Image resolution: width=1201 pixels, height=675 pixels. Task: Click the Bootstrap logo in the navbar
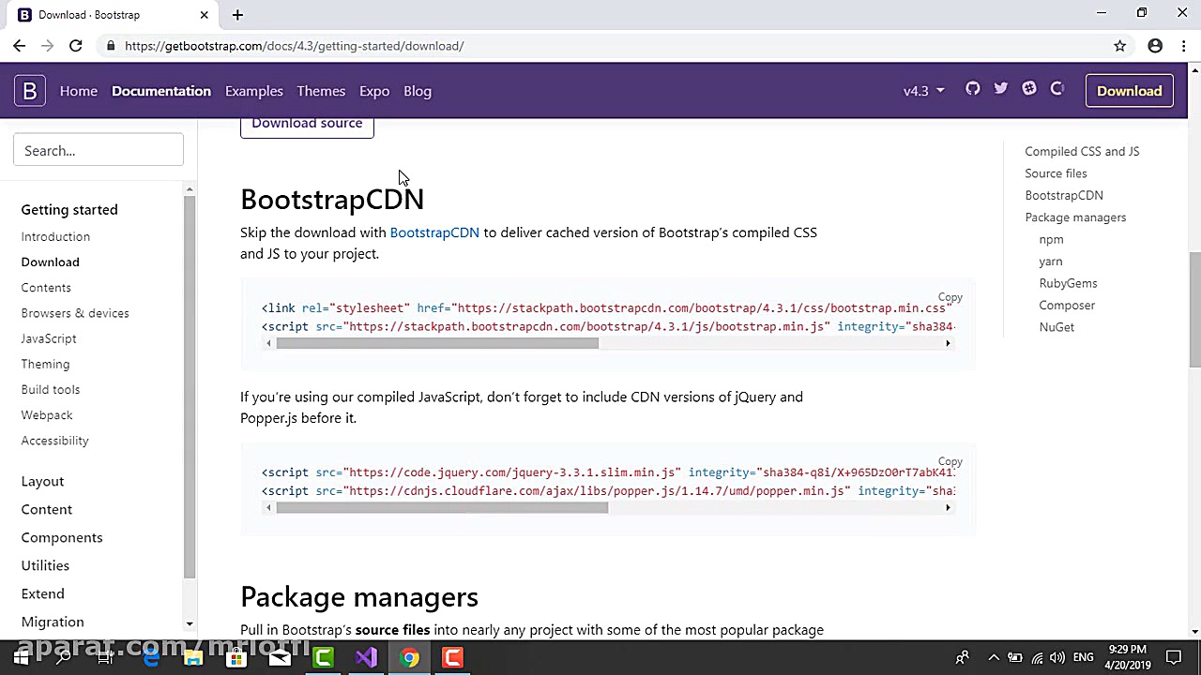tap(30, 91)
